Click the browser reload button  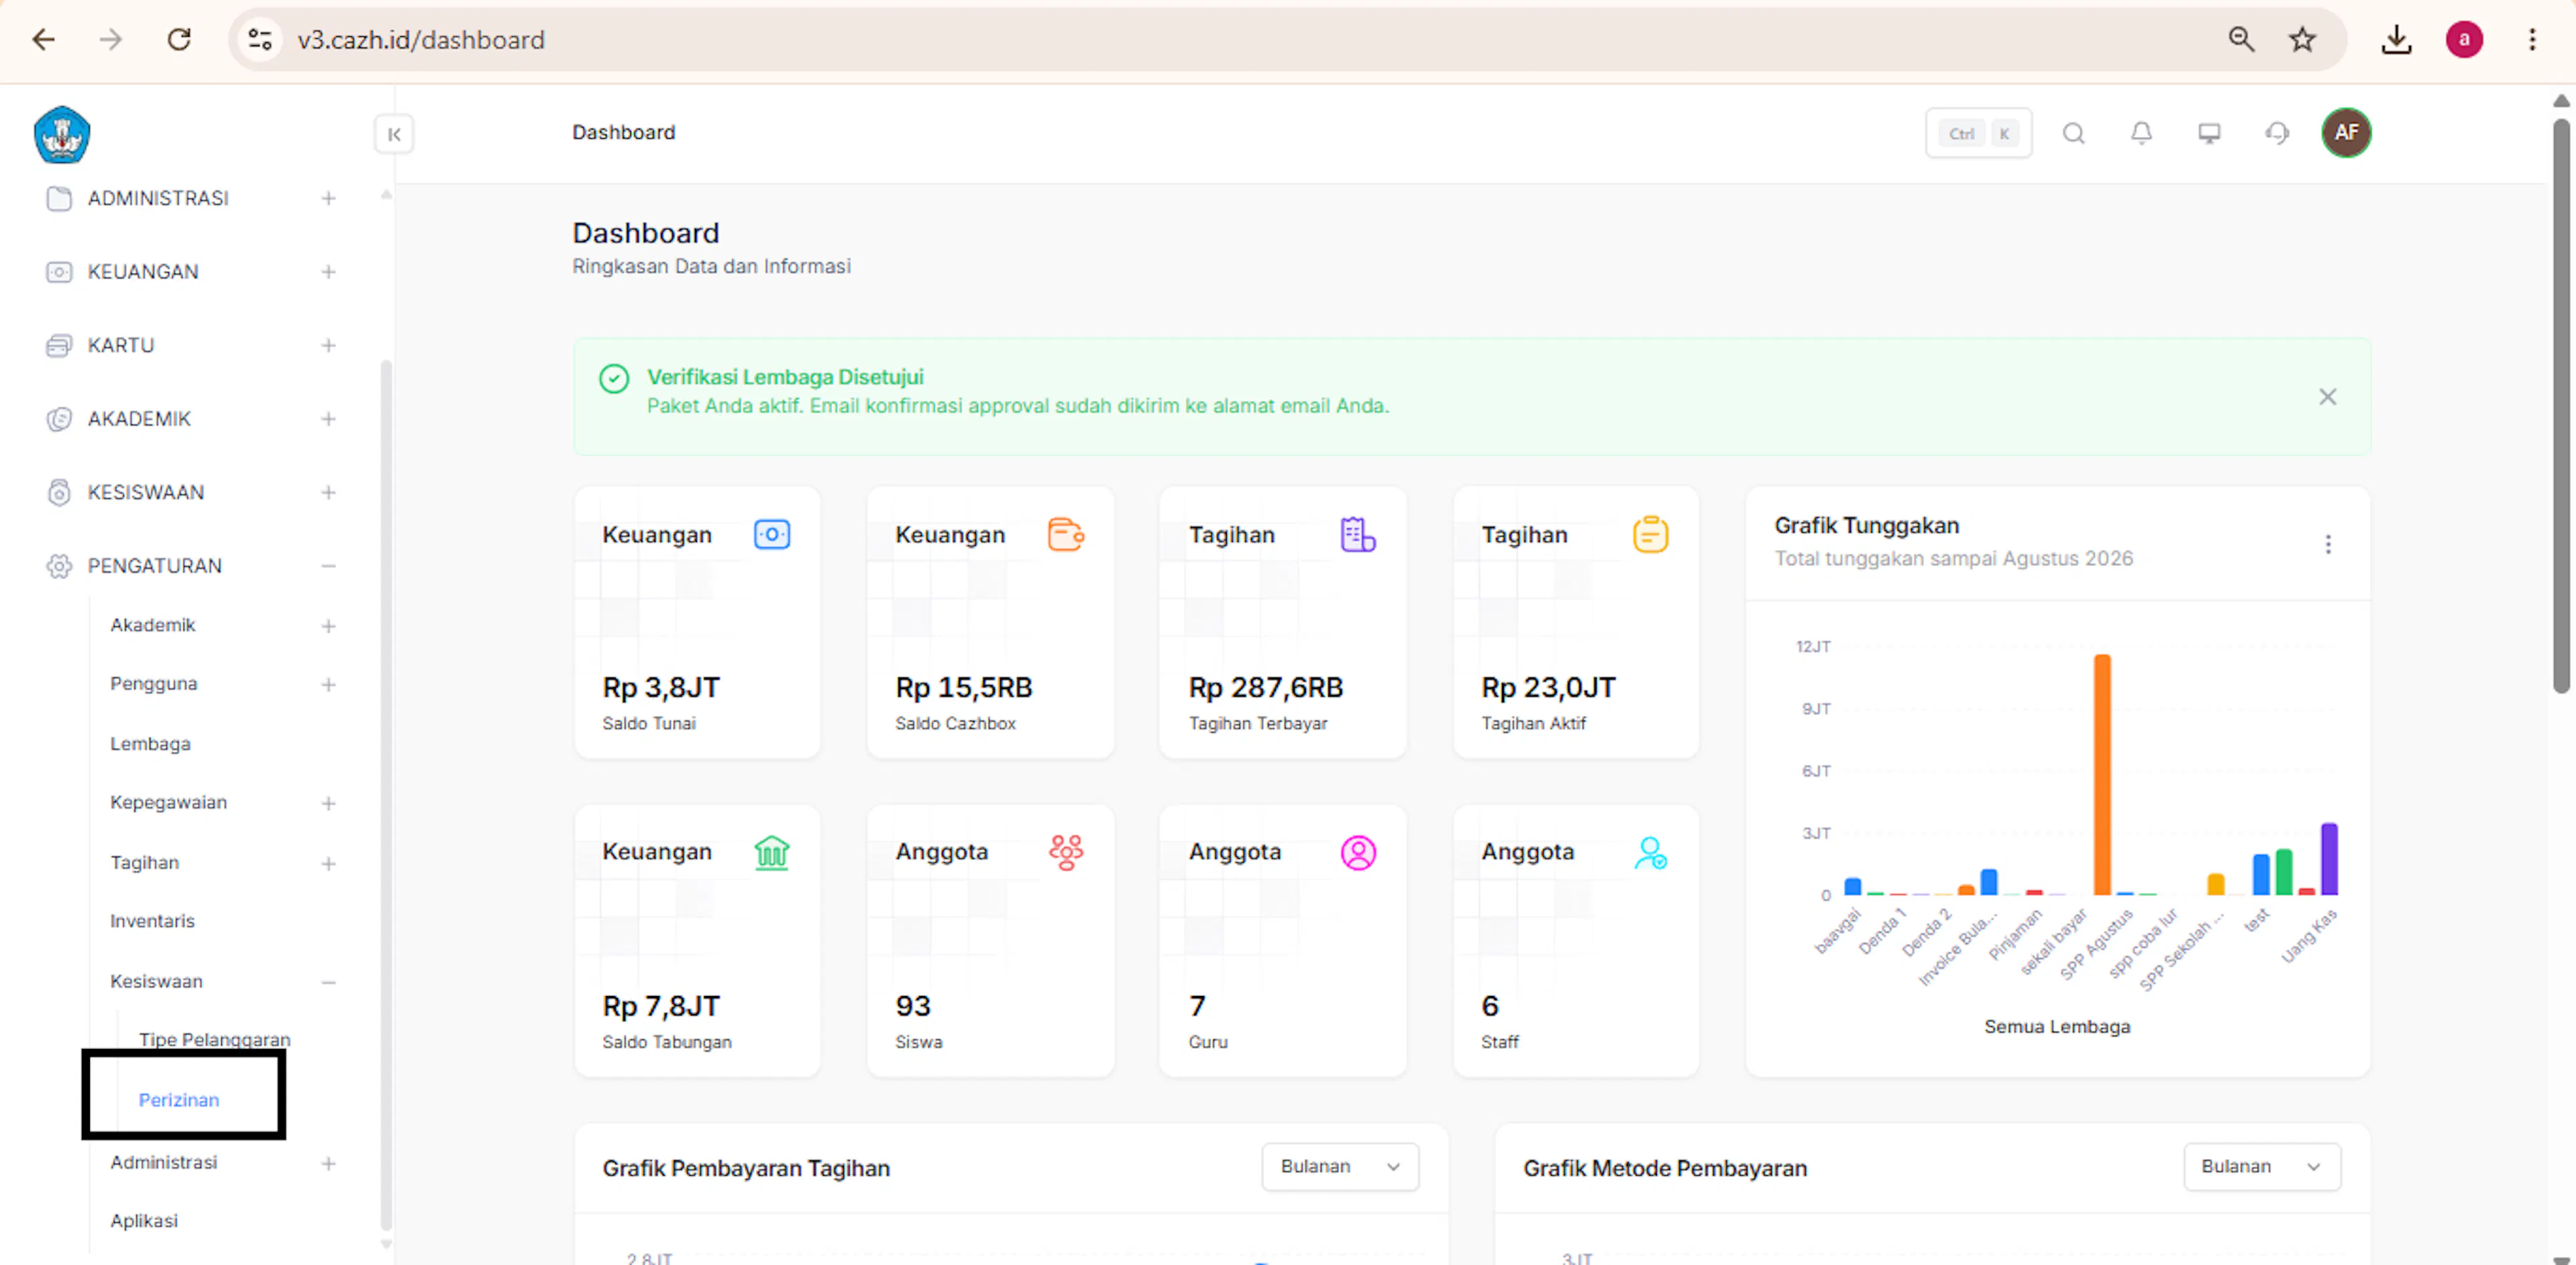coord(179,39)
